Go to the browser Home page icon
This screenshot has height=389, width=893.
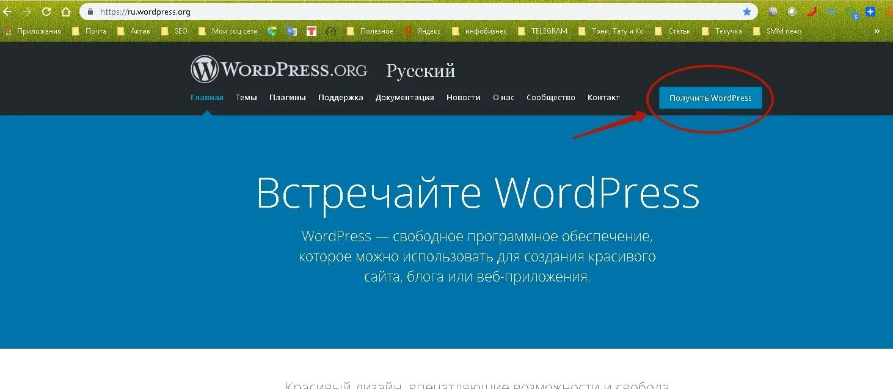point(65,11)
